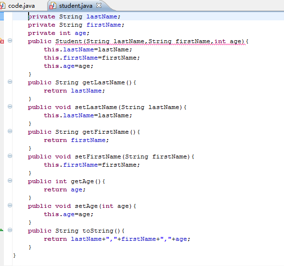Viewport: 284px width, 266px height.
Task: Place cursor in getLastName method name
Action: pos(104,82)
